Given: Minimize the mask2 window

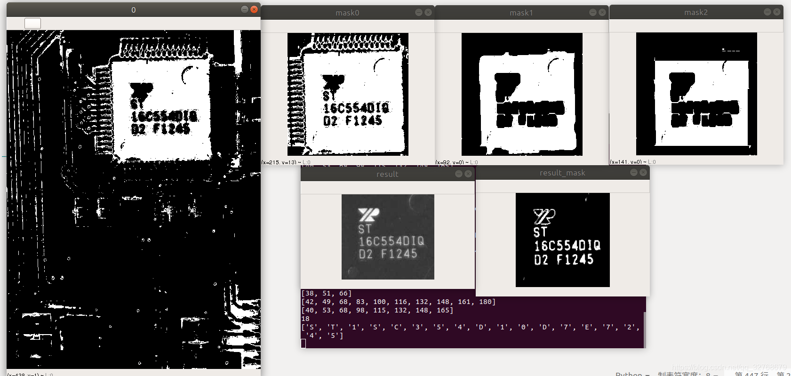Looking at the screenshot, I should click(x=767, y=12).
